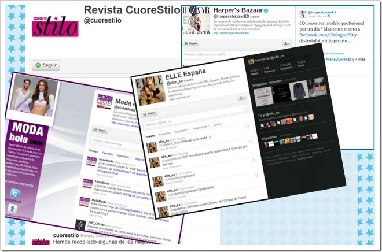The width and height of the screenshot is (382, 252).
Task: Click the y 4 más retweeters link
Action: tap(359, 59)
